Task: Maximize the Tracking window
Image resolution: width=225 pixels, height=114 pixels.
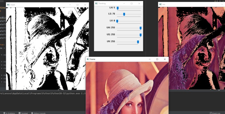Action: 131,3
